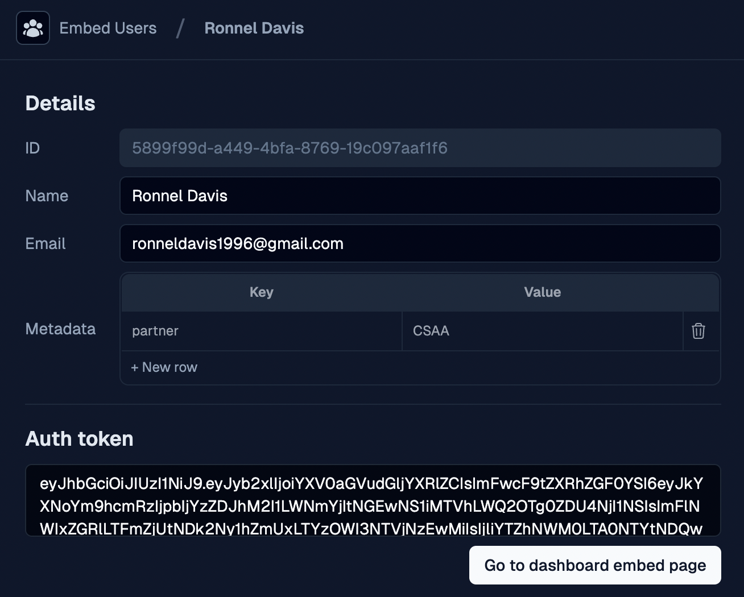Click the Auth token section heading
The image size is (744, 597).
pos(80,439)
